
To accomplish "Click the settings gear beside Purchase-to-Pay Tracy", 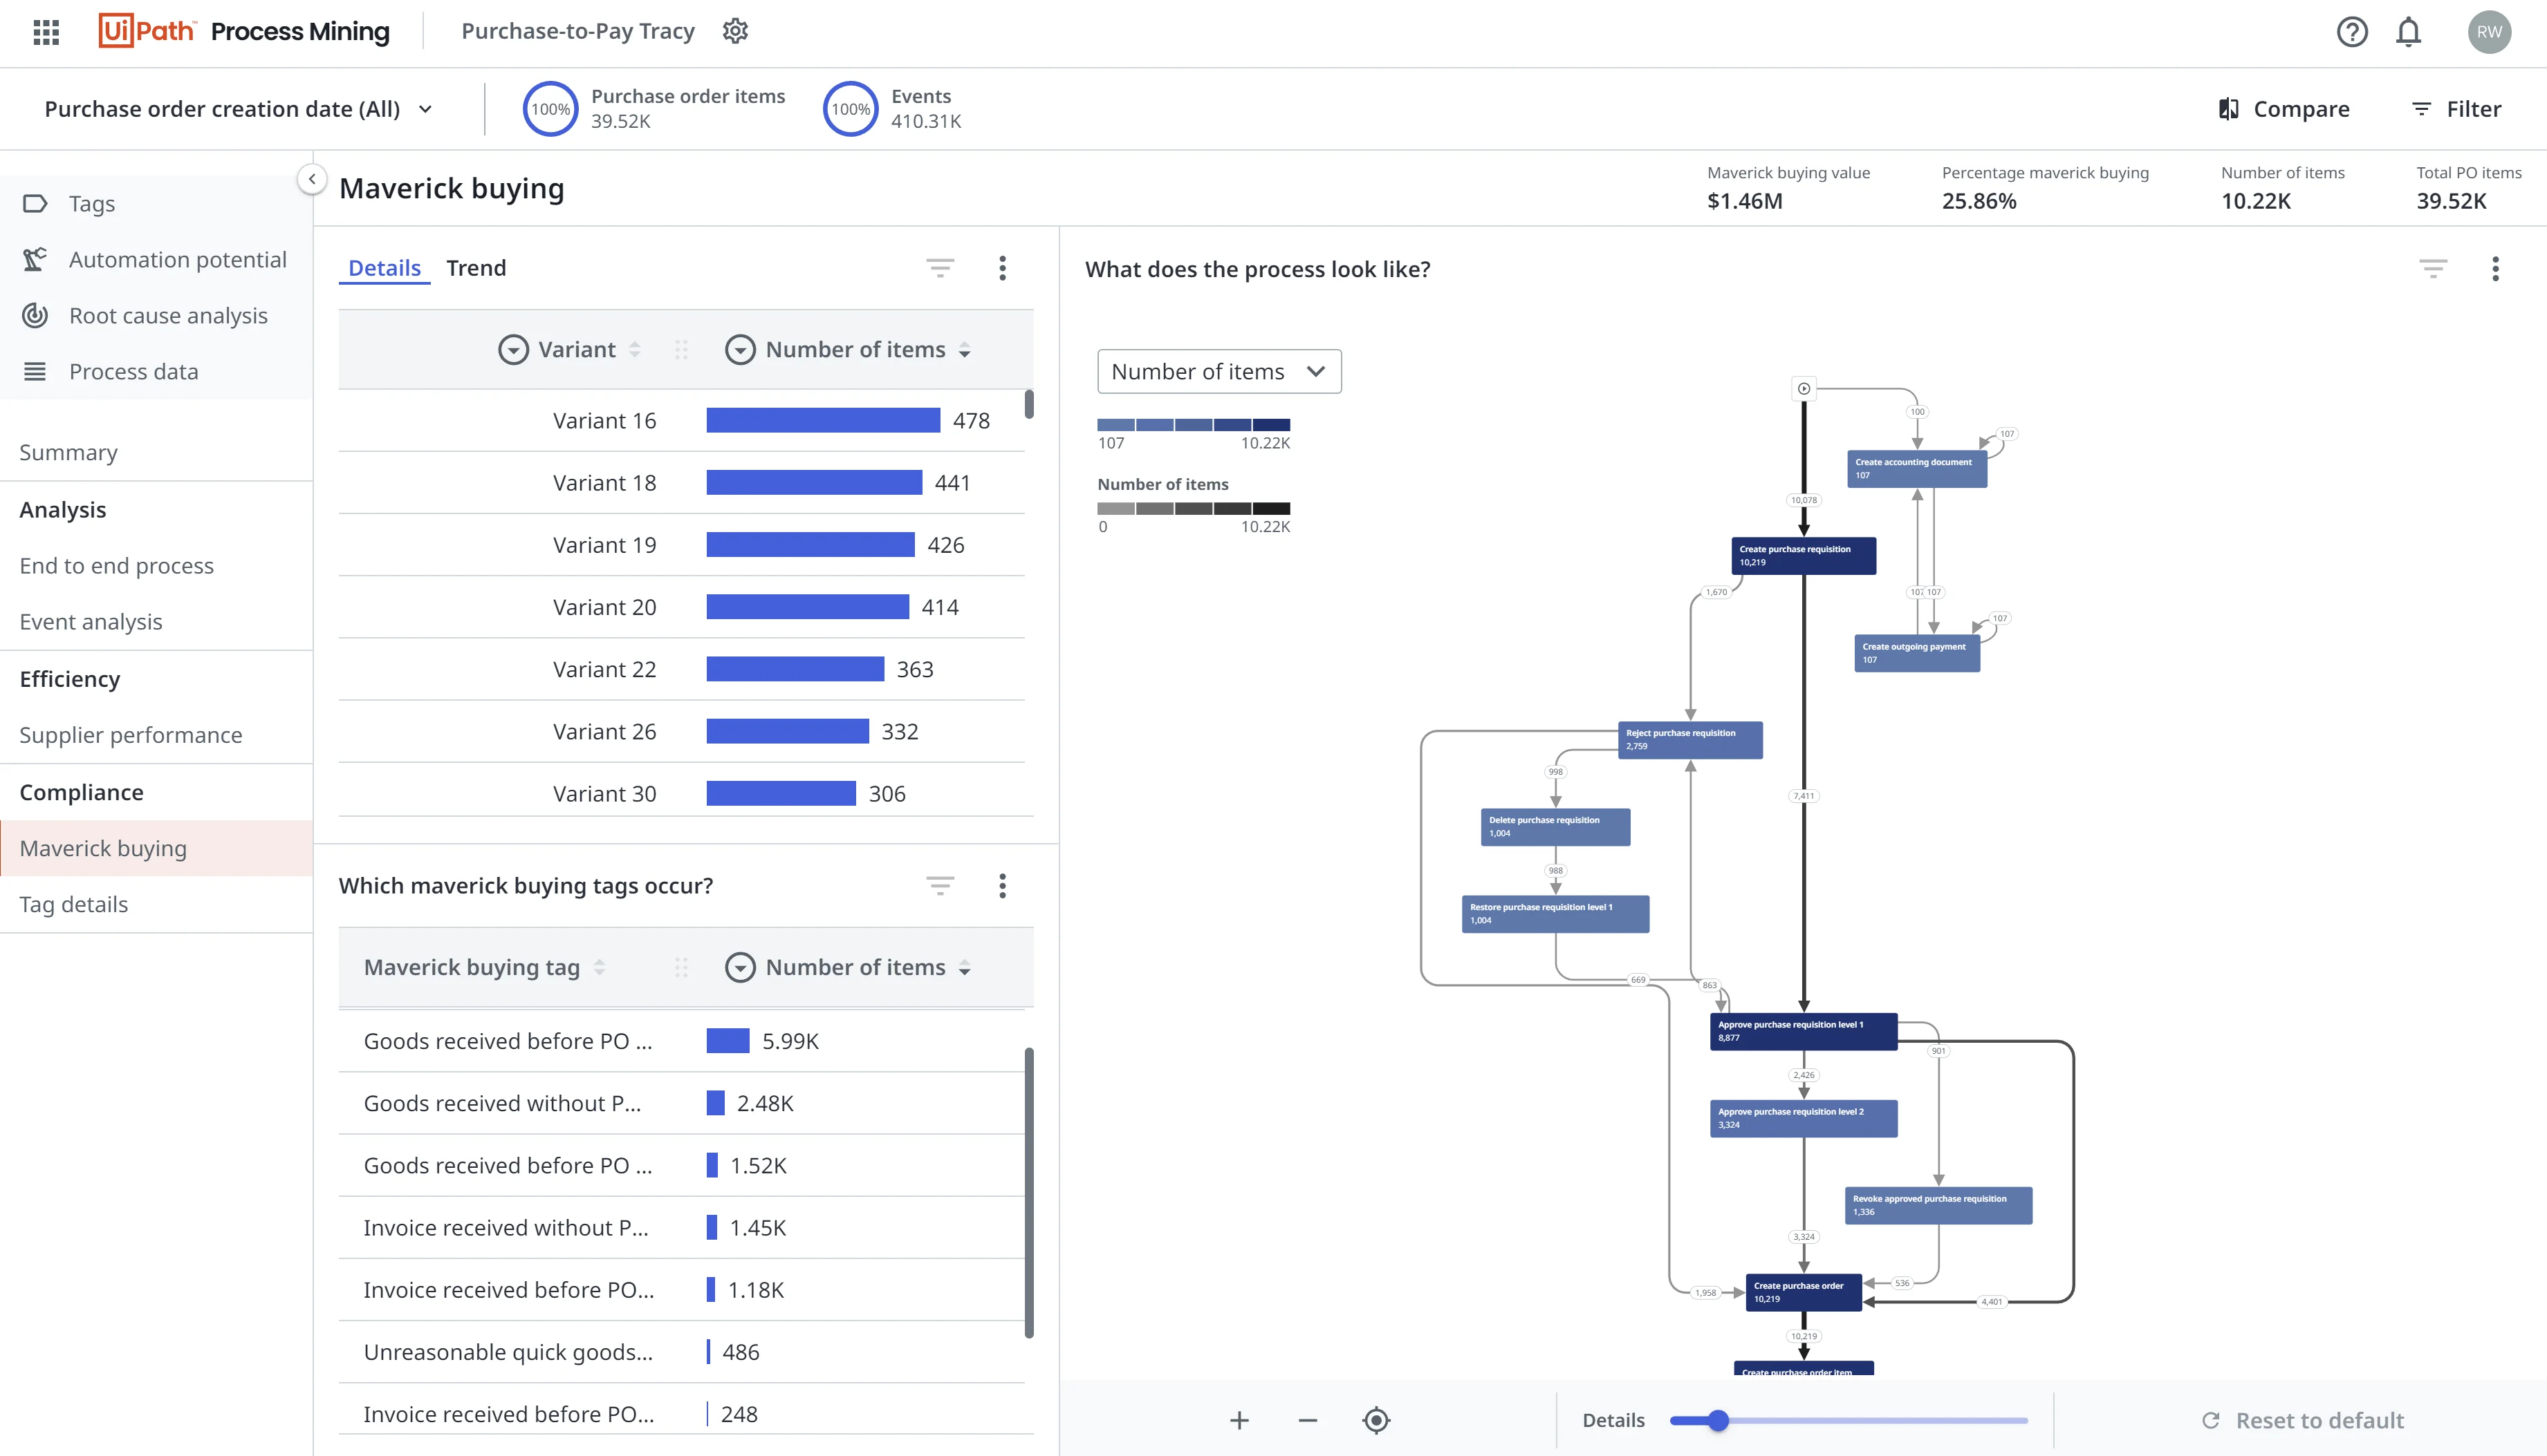I will (736, 31).
